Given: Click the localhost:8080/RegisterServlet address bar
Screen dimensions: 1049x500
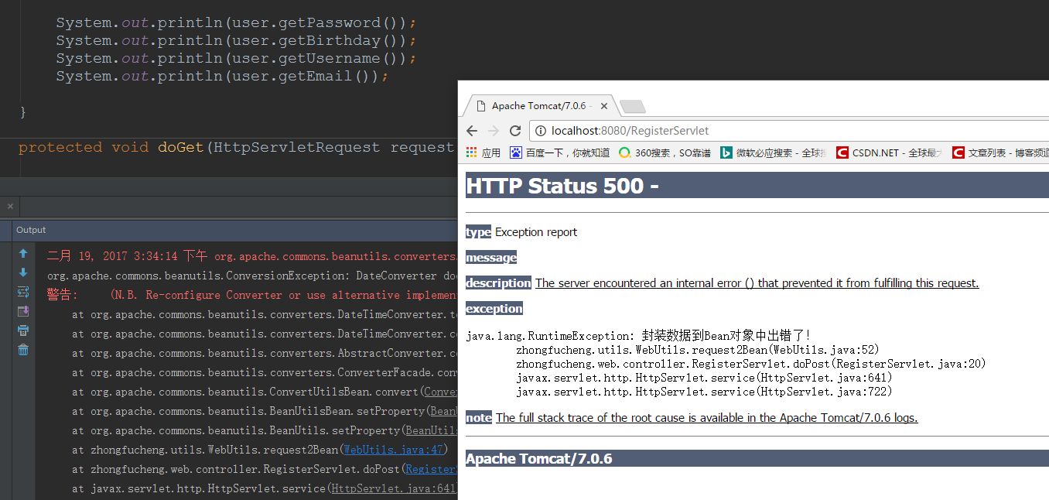Looking at the screenshot, I should 789,131.
